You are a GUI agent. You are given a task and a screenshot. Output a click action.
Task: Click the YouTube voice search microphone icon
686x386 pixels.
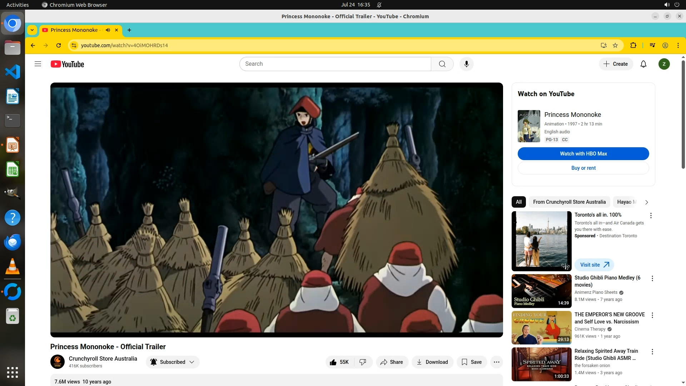pos(466,64)
